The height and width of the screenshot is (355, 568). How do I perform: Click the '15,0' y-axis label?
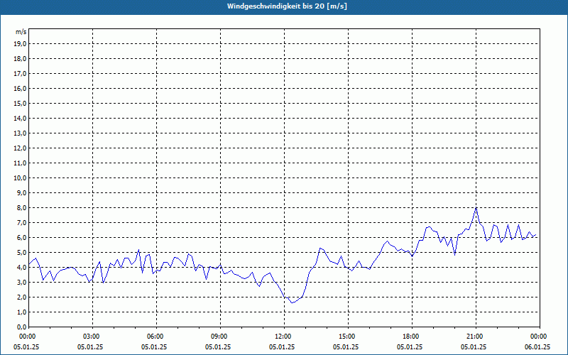(21, 103)
